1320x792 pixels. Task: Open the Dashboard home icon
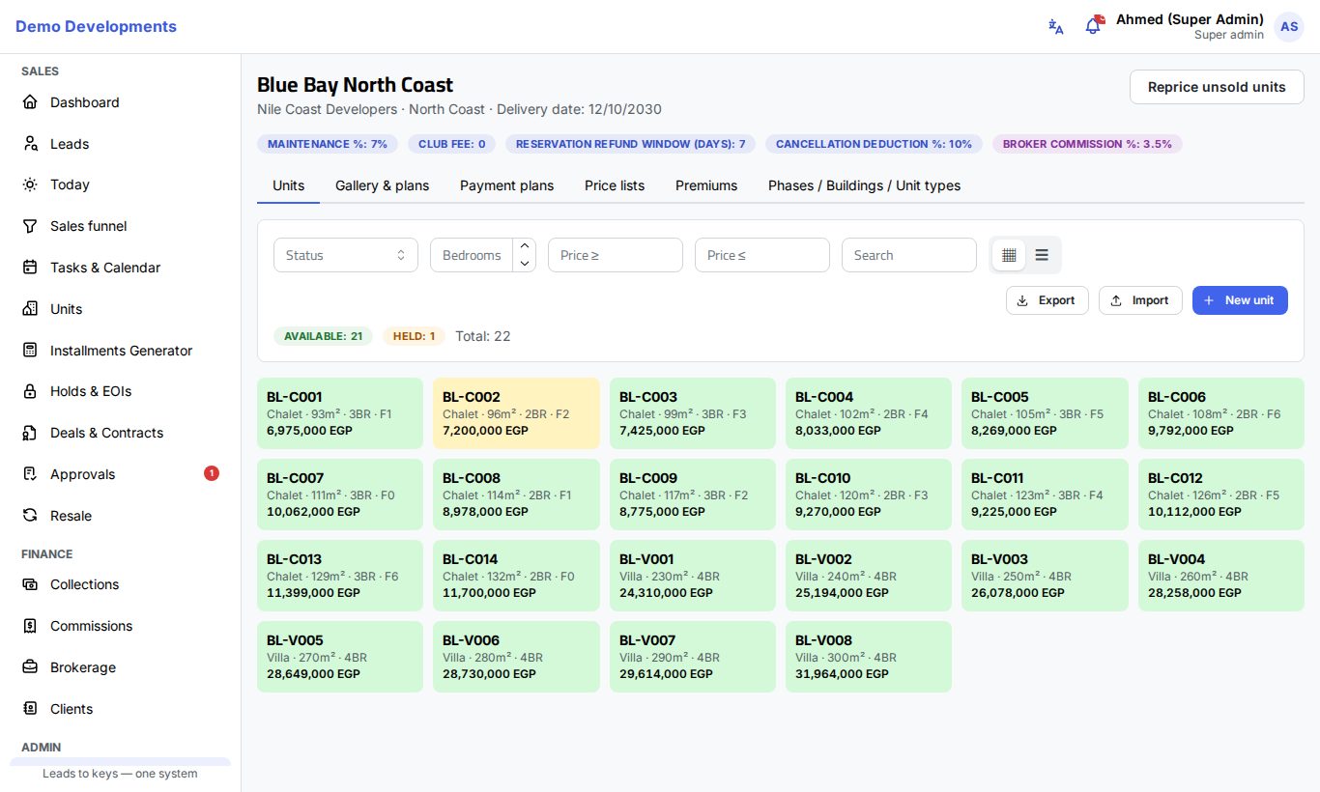[30, 102]
